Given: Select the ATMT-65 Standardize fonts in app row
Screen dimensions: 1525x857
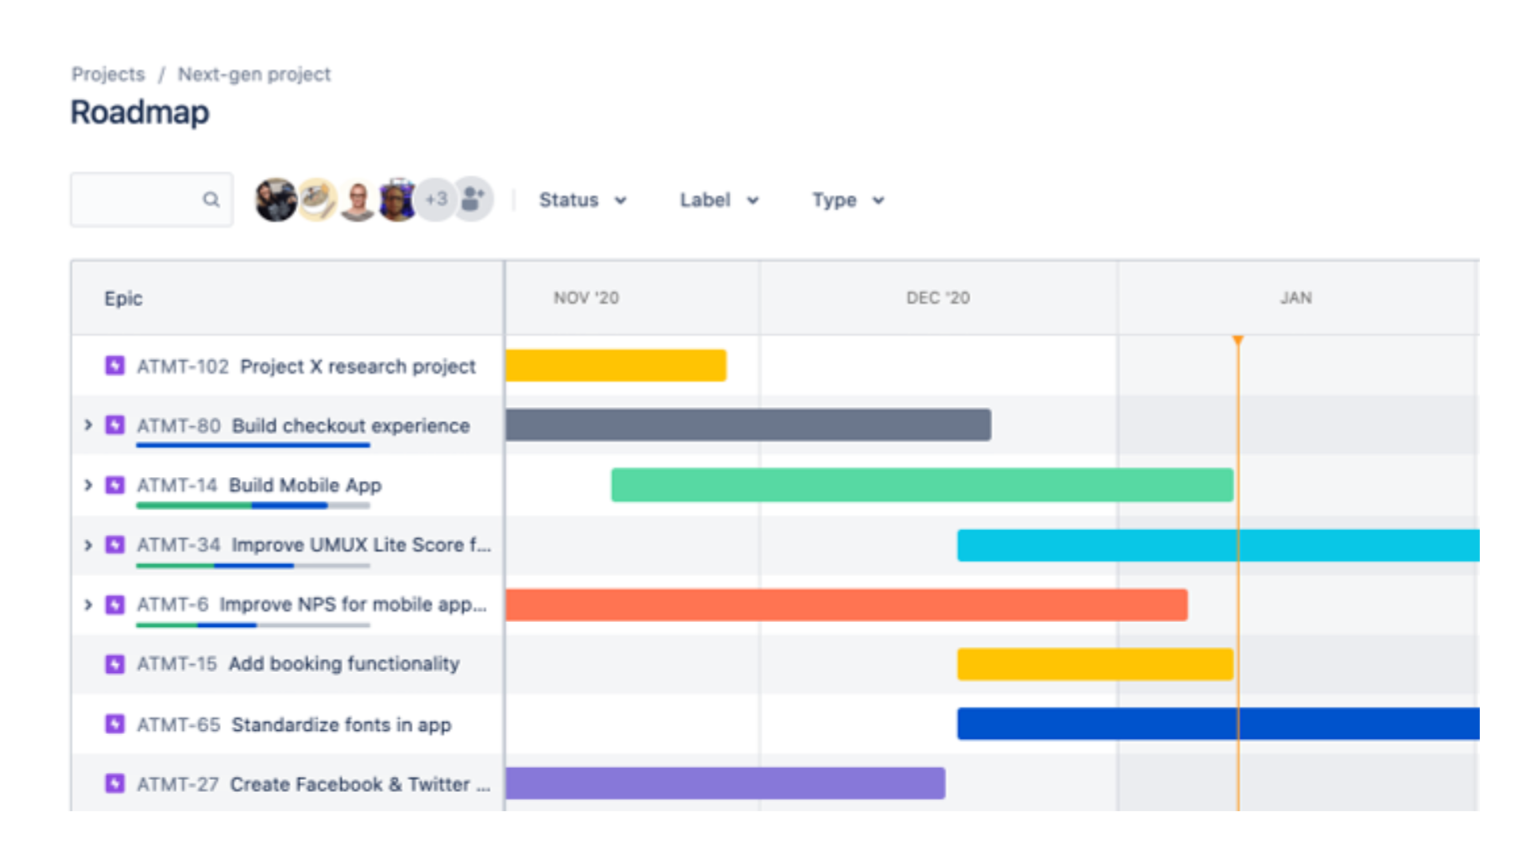Looking at the screenshot, I should click(341, 724).
